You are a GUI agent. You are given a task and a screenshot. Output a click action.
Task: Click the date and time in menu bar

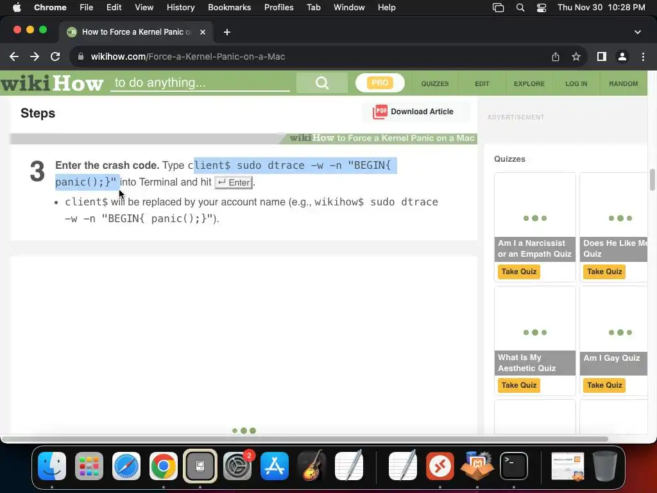point(601,7)
